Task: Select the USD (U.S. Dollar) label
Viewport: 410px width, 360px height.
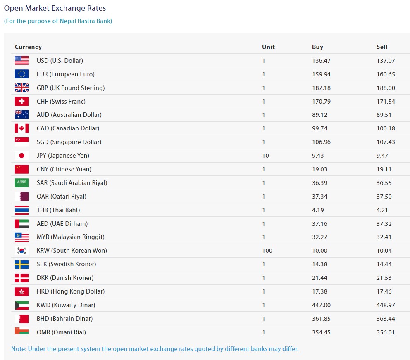Action: coord(60,61)
